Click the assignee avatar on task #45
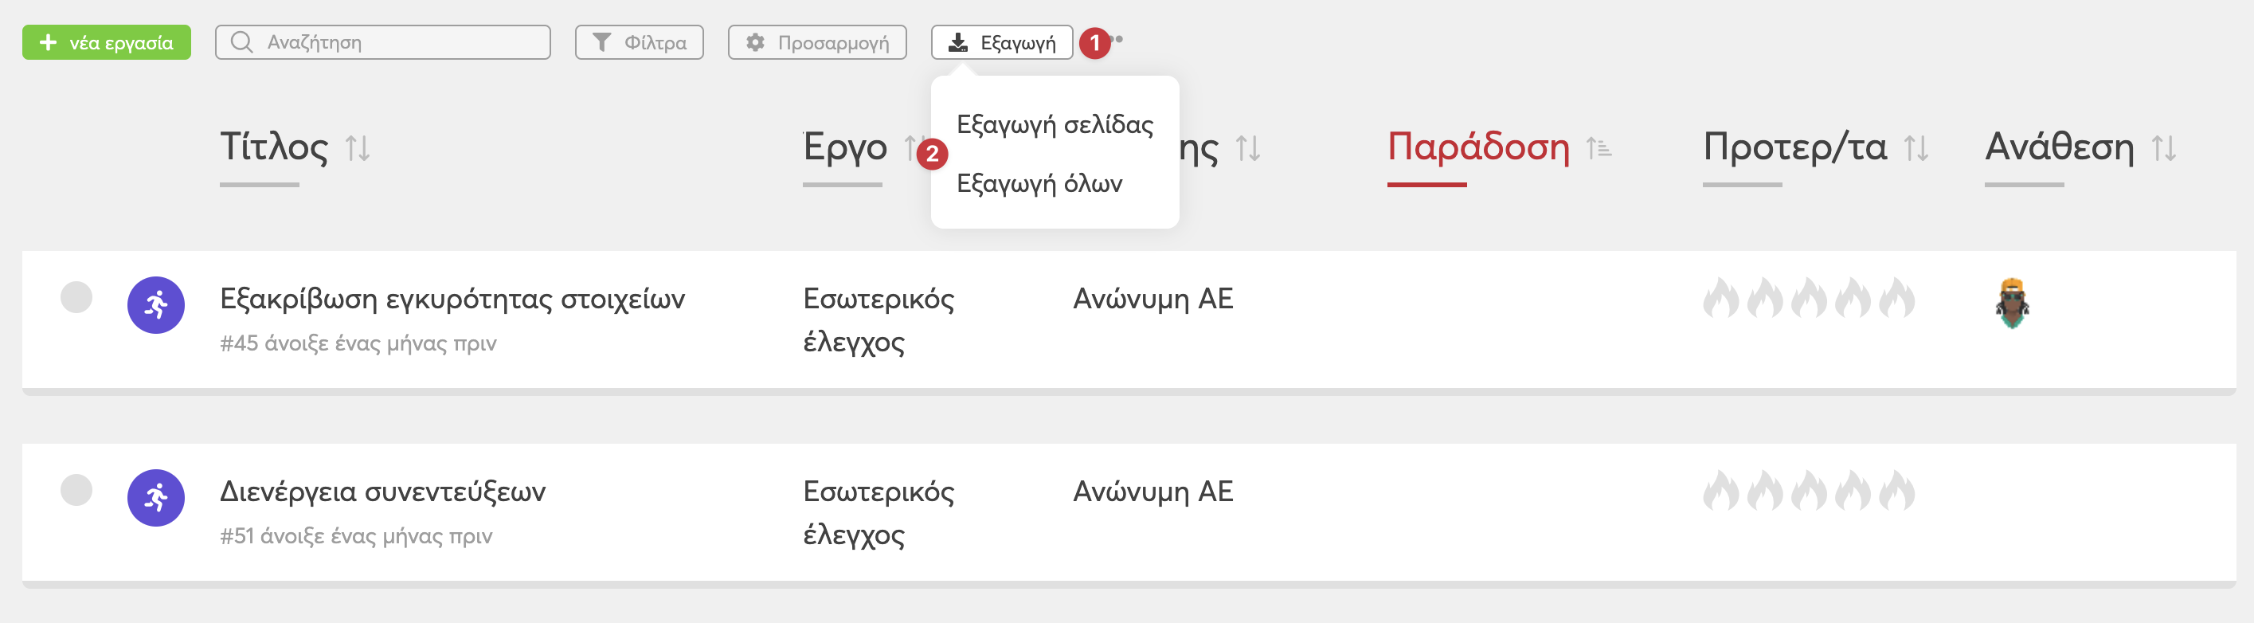This screenshot has width=2254, height=623. [2012, 303]
